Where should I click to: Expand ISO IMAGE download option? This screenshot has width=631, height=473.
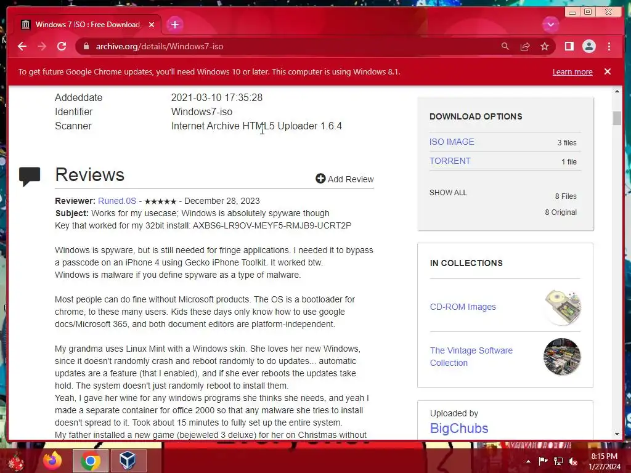452,142
